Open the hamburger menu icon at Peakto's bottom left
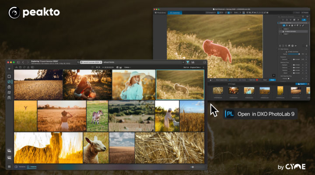This screenshot has height=175, width=315. point(9,167)
